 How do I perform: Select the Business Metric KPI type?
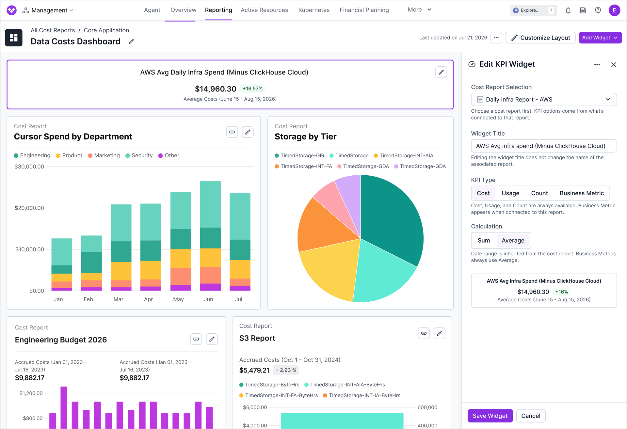pyautogui.click(x=582, y=193)
